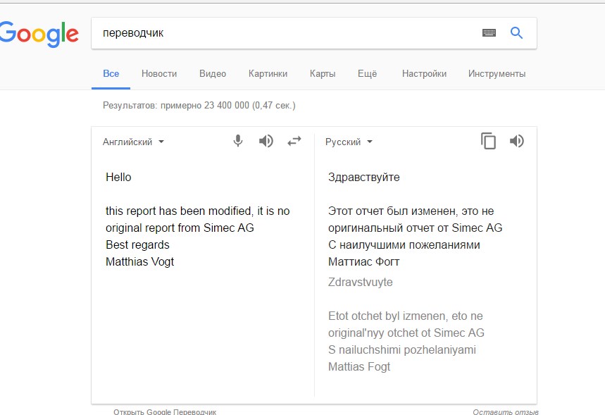
Task: Copy the Russian translation to clipboard
Action: click(488, 141)
